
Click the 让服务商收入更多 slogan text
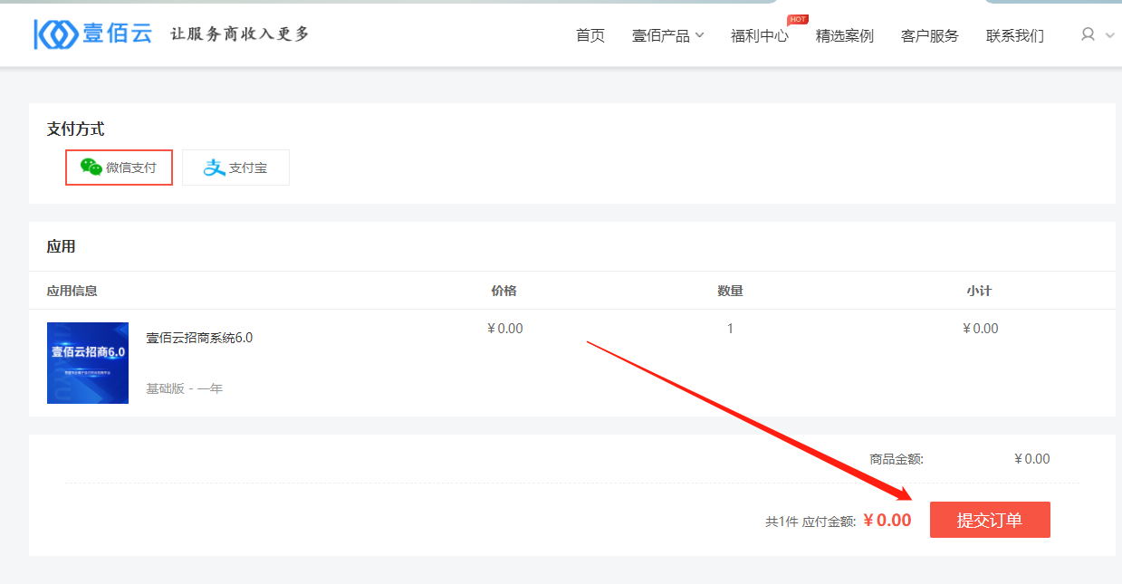click(240, 34)
